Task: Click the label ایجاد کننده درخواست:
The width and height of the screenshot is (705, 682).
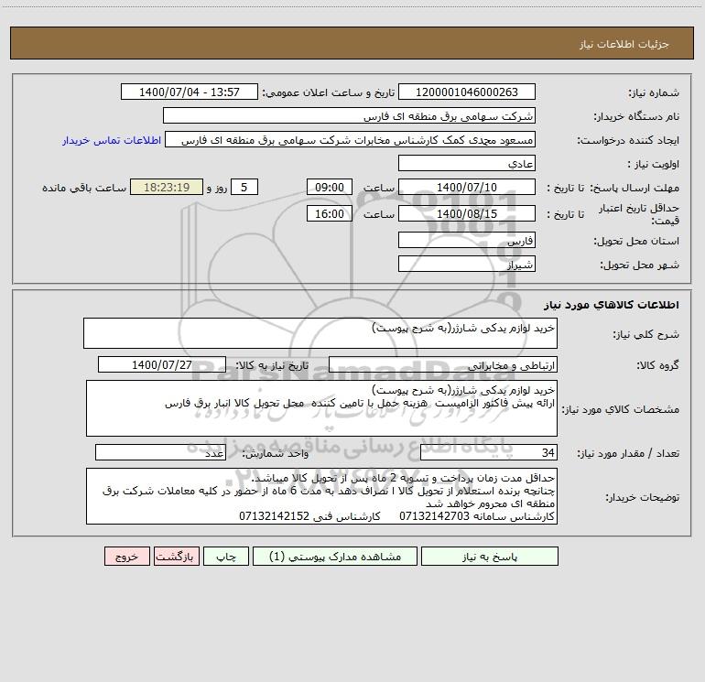Action: [628, 140]
